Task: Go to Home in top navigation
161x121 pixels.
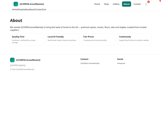Action: (x=97, y=4)
